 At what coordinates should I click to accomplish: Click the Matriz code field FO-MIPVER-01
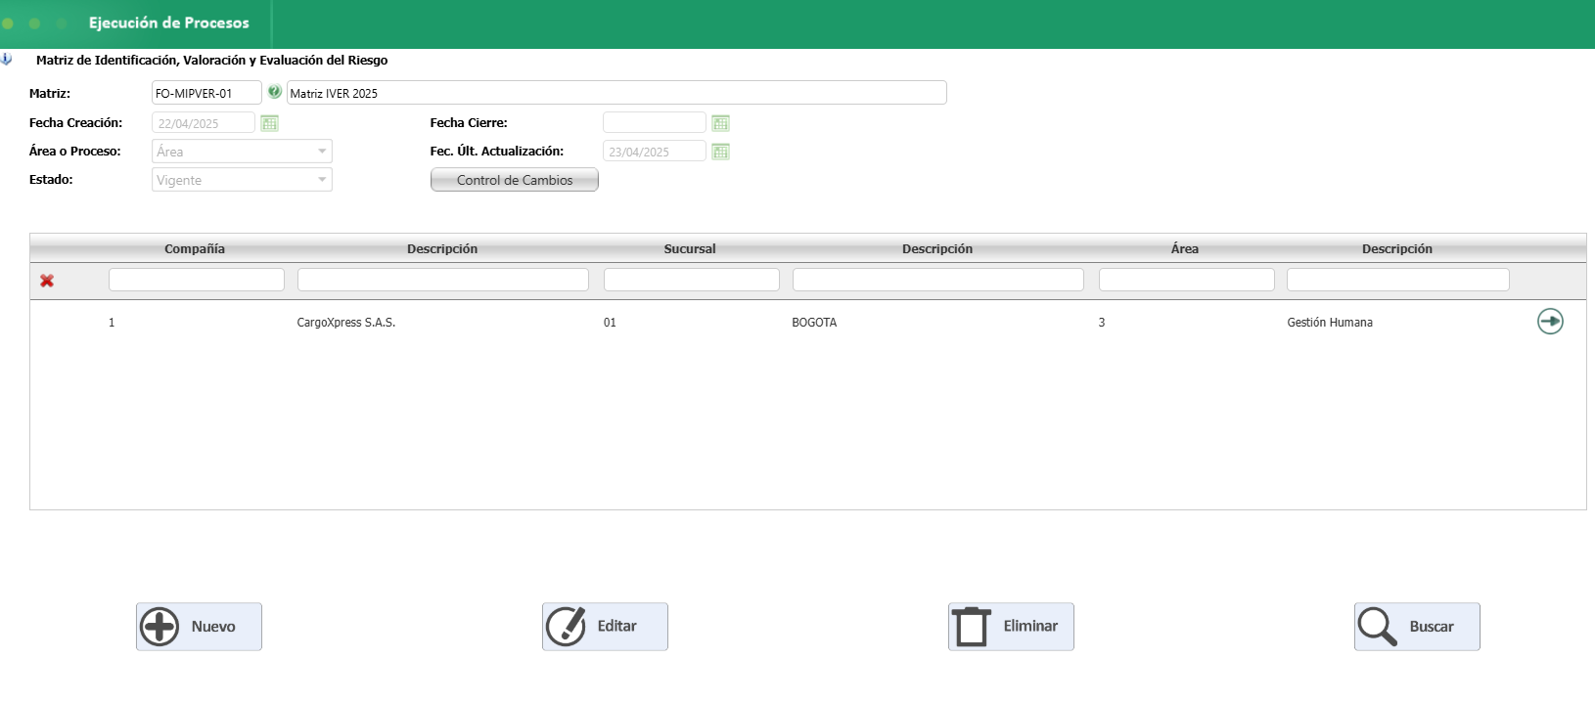point(206,93)
